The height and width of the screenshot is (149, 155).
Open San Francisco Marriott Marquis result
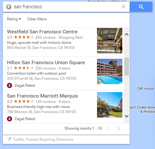coord(42,96)
